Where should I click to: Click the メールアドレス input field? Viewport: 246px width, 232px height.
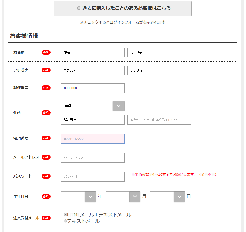coord(93,158)
